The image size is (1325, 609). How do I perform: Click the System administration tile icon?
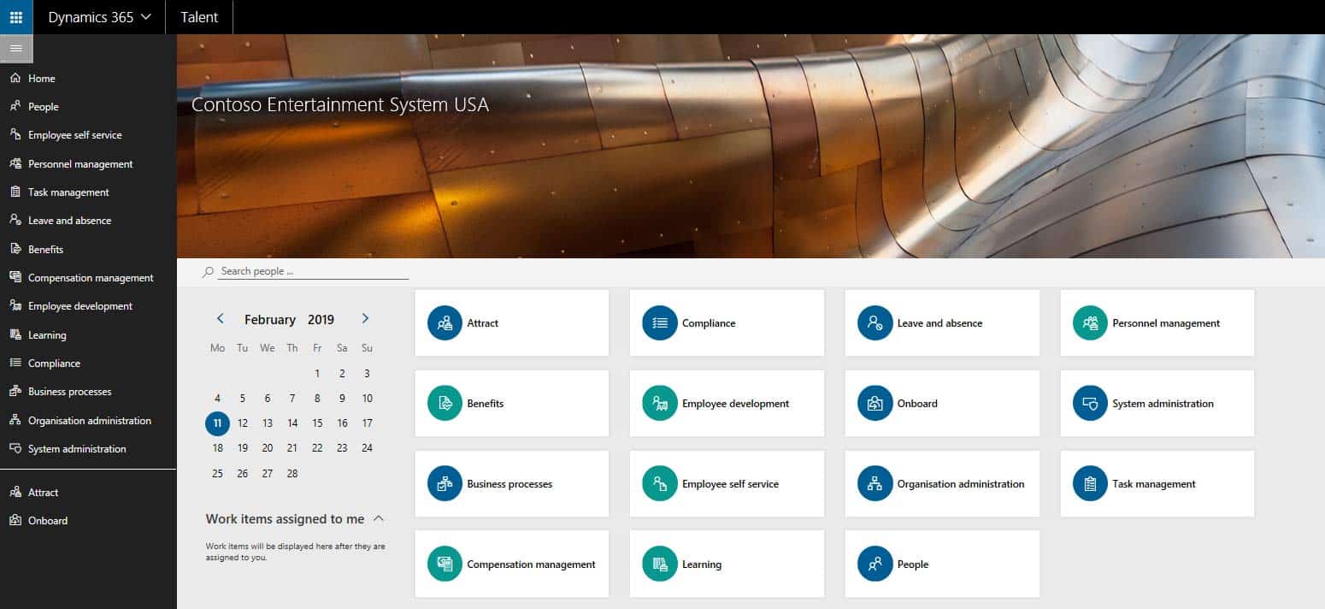1090,404
